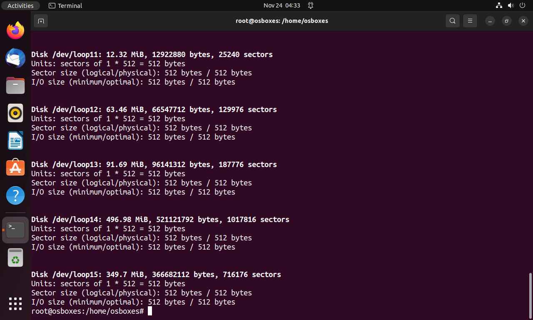Launch Rhythmbox music player

pos(15,113)
